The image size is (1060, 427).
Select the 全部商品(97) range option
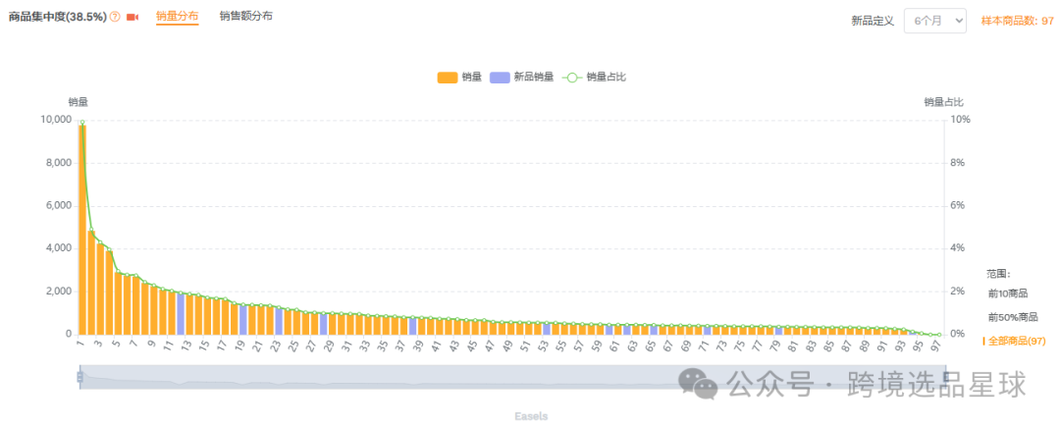[x=1017, y=341]
